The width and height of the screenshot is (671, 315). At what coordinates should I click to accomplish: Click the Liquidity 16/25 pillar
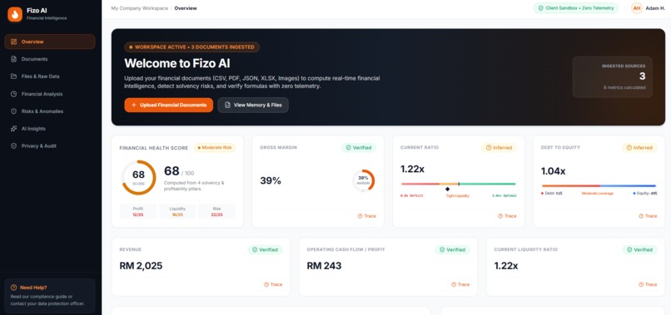click(177, 212)
